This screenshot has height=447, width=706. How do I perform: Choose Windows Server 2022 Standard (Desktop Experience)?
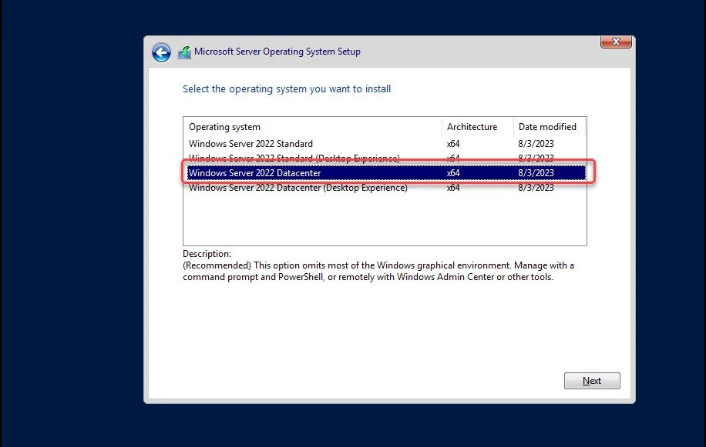click(294, 158)
